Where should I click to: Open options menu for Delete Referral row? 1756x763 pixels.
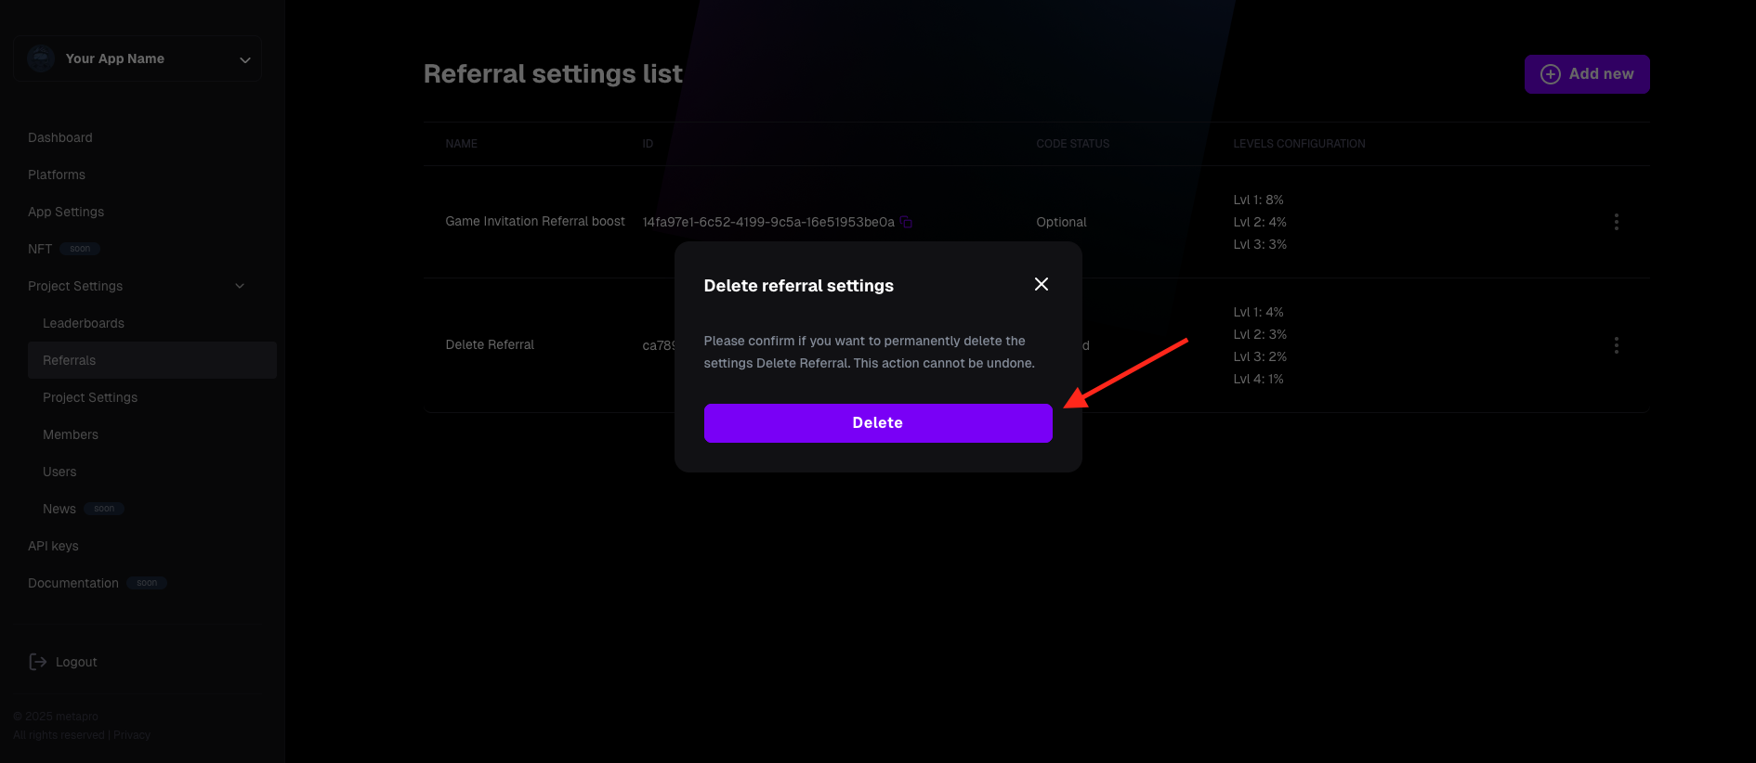pos(1617,345)
